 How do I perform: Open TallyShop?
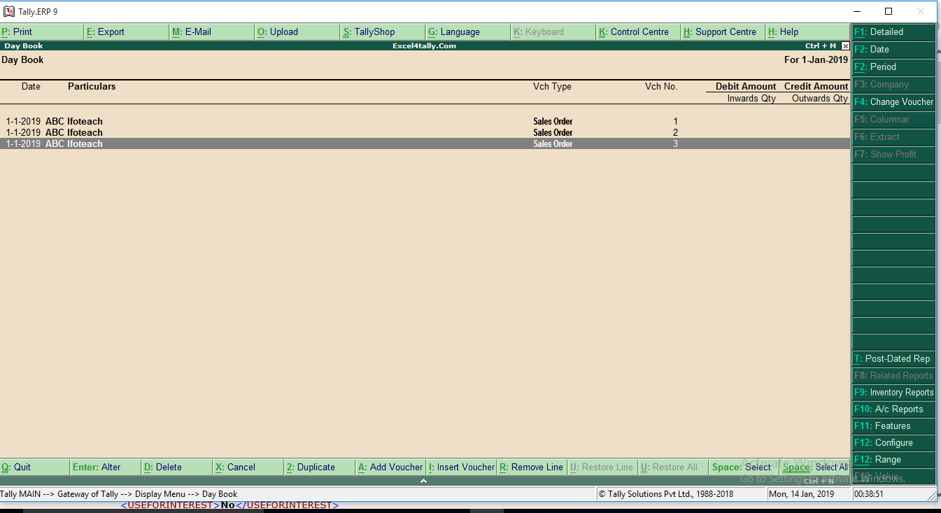pyautogui.click(x=383, y=32)
